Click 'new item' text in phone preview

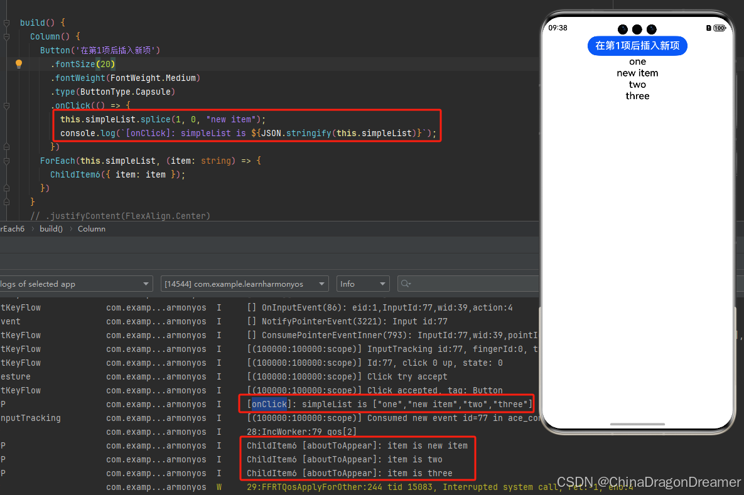coord(637,73)
